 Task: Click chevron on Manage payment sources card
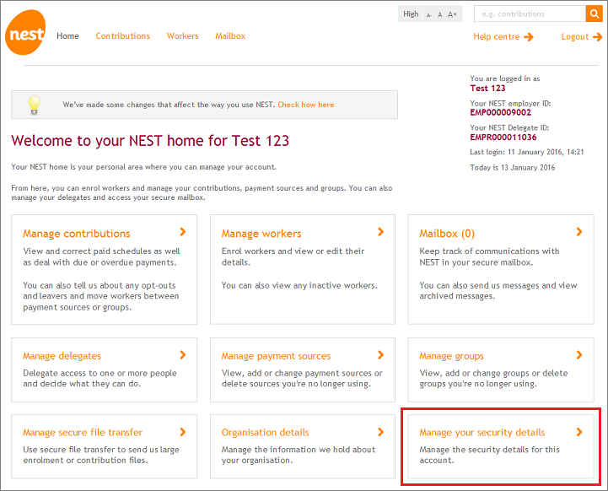click(x=381, y=355)
